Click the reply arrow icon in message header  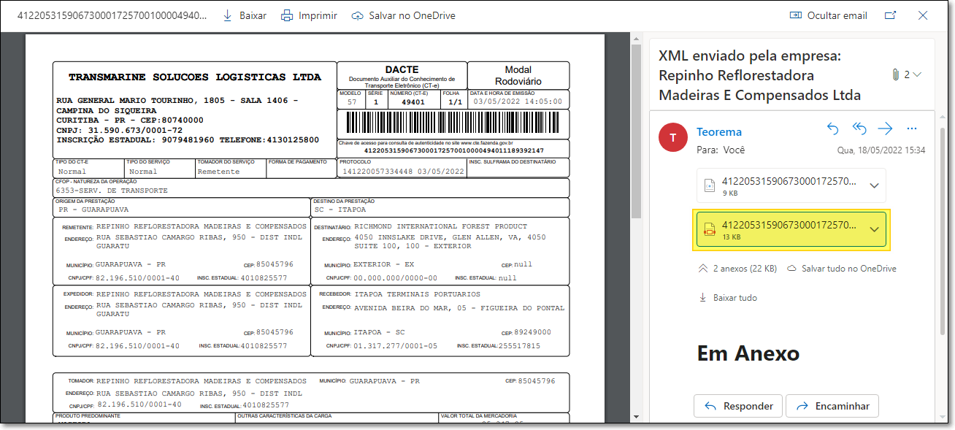click(x=833, y=128)
